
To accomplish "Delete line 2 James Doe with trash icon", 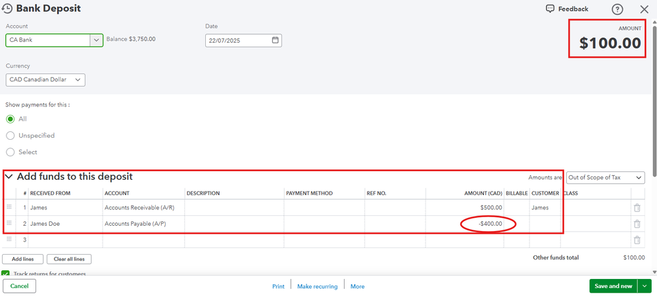I will pos(637,224).
